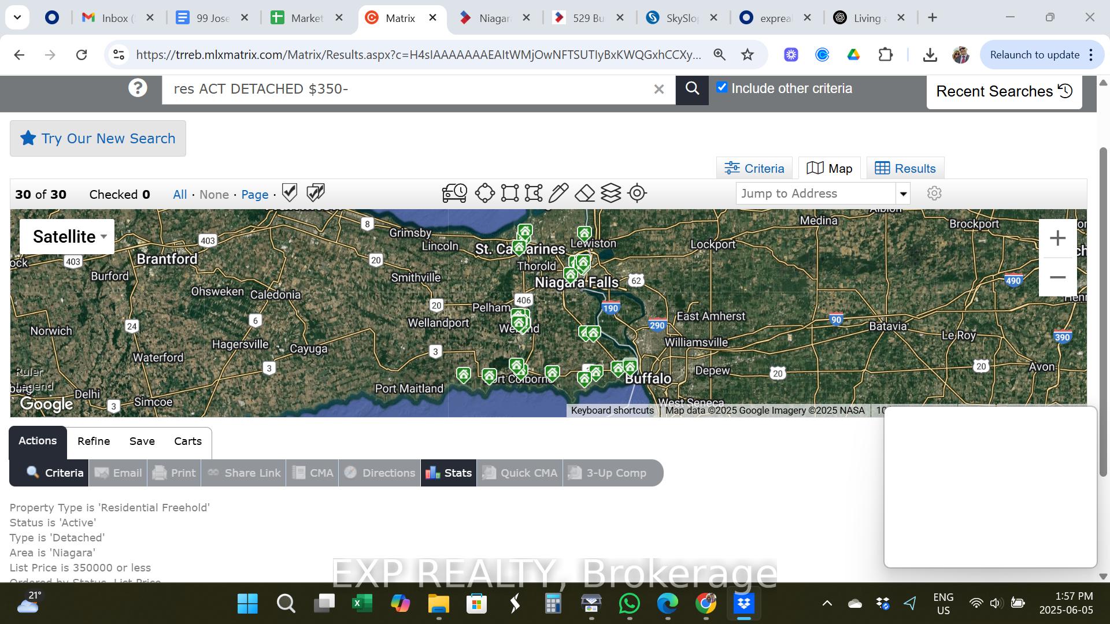Screen dimensions: 1110x624
Task: Click Keyboard shortcuts on the map
Action: click(x=612, y=410)
